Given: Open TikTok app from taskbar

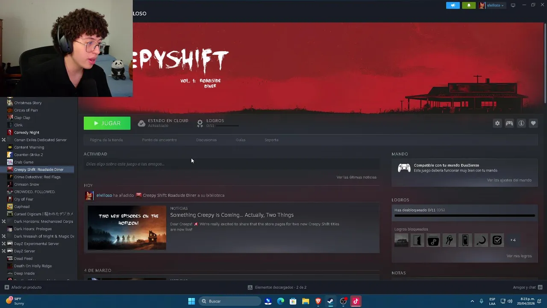Looking at the screenshot, I should (356, 301).
